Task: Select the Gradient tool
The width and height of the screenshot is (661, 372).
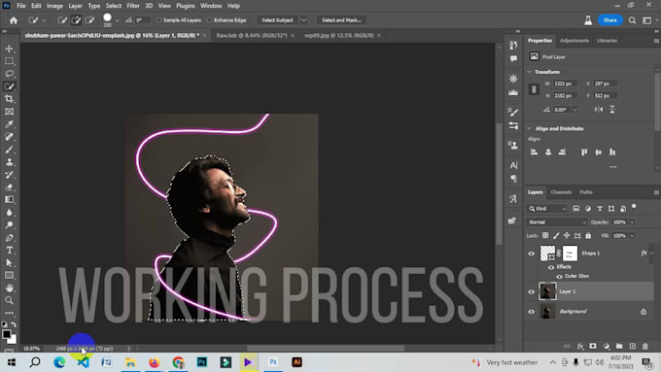Action: [9, 200]
